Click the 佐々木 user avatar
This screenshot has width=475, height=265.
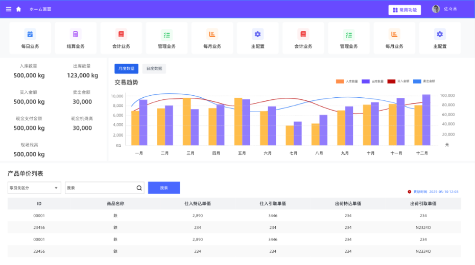(x=436, y=9)
